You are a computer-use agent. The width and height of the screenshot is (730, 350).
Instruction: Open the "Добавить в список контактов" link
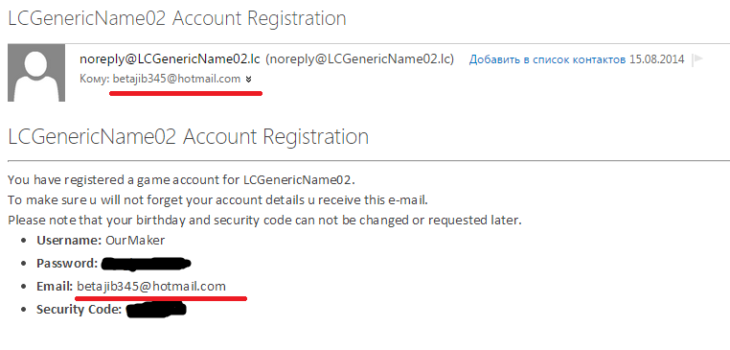click(x=547, y=59)
